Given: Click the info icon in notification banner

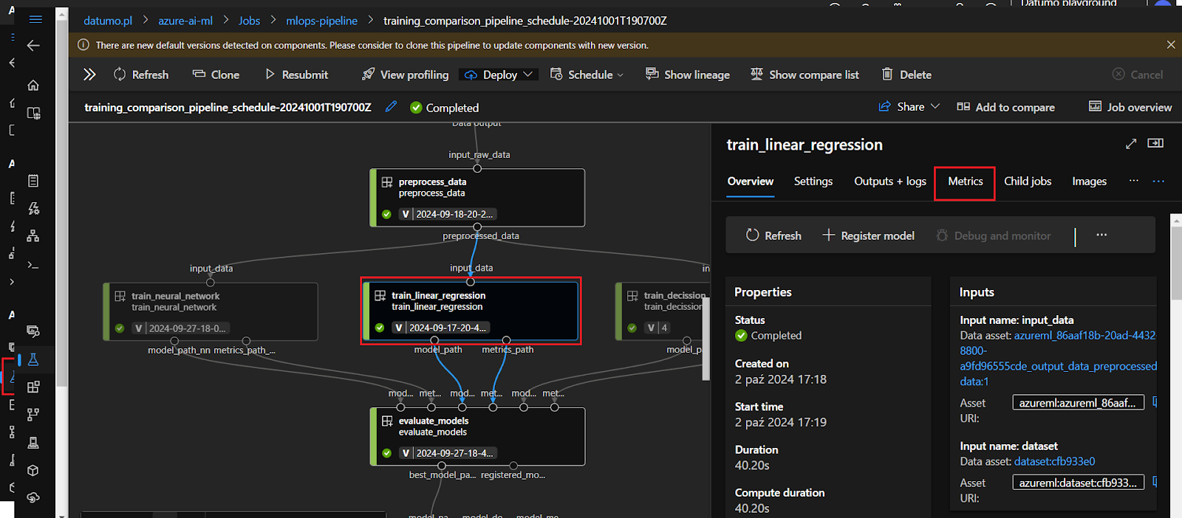Looking at the screenshot, I should click(83, 45).
